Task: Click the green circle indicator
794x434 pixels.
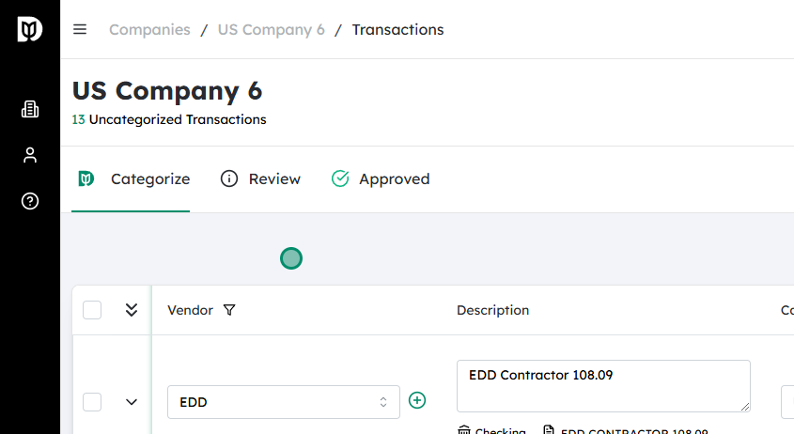Action: point(291,258)
